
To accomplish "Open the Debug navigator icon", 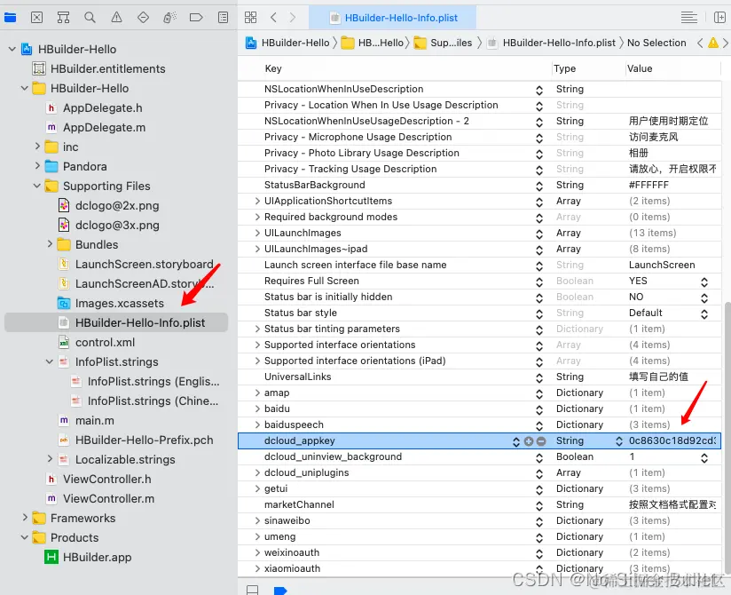I will [x=169, y=18].
